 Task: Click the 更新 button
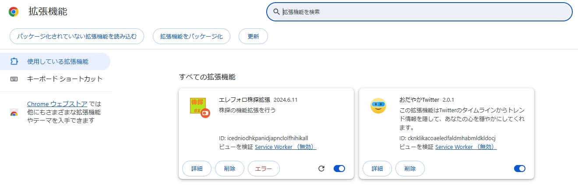(253, 37)
